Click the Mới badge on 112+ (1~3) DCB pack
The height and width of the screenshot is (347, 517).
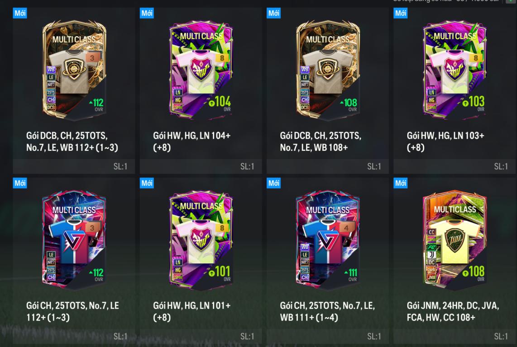[x=20, y=13]
